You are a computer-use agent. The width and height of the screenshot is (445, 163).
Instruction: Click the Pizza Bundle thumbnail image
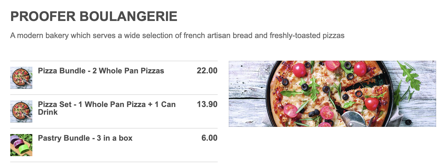pyautogui.click(x=21, y=78)
